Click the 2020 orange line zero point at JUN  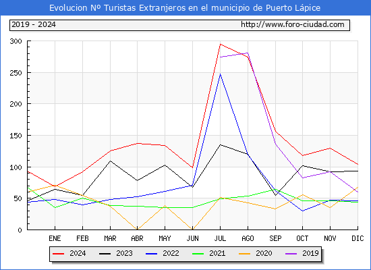(193, 230)
